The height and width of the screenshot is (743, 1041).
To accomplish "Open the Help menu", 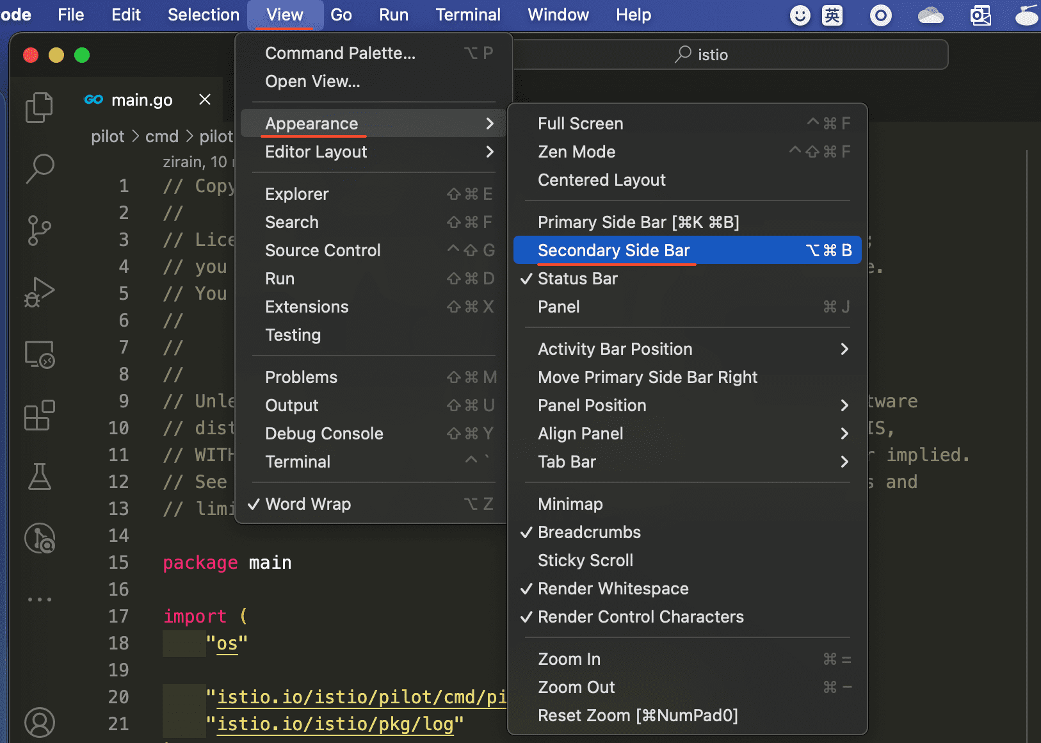I will pyautogui.click(x=633, y=15).
